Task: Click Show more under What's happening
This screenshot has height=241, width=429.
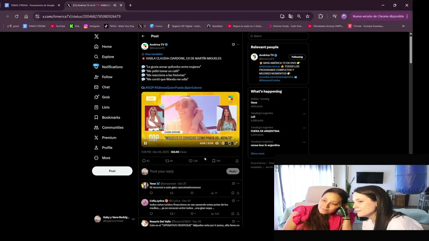Action: (257, 154)
